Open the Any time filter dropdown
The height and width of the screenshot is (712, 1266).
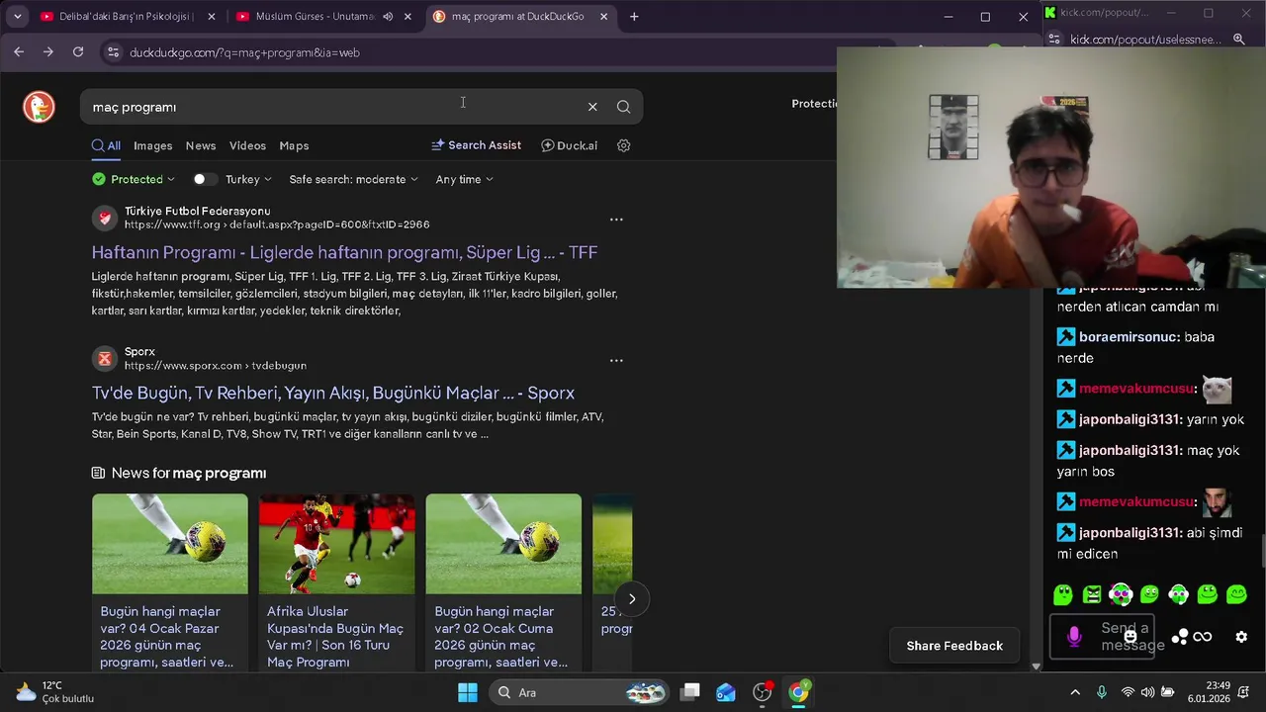464,179
